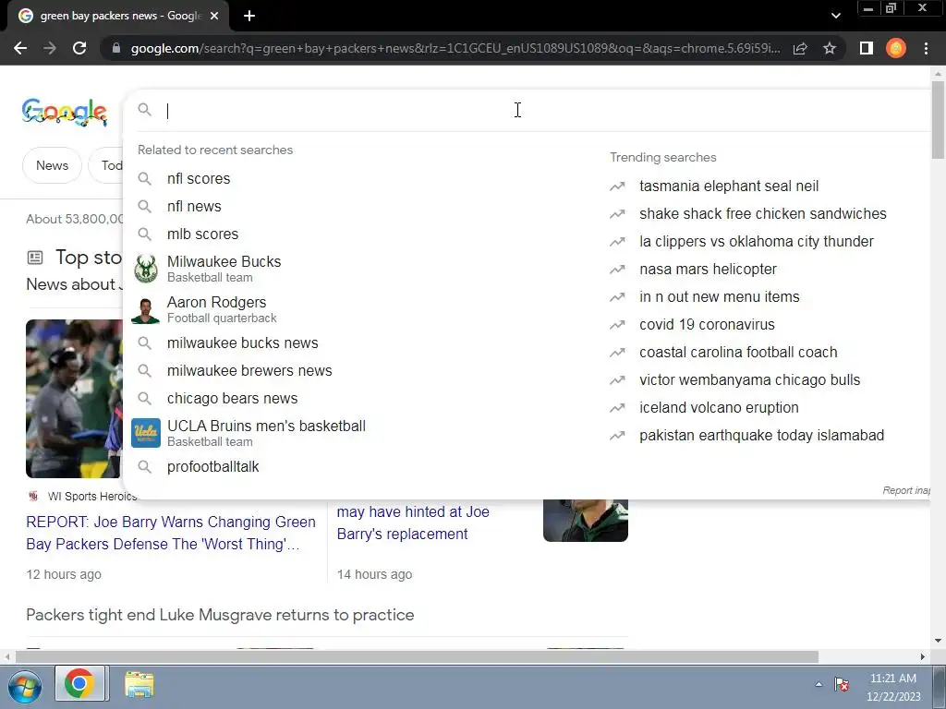Open the Windows Start button
Viewport: 946px width, 709px height.
(x=25, y=686)
